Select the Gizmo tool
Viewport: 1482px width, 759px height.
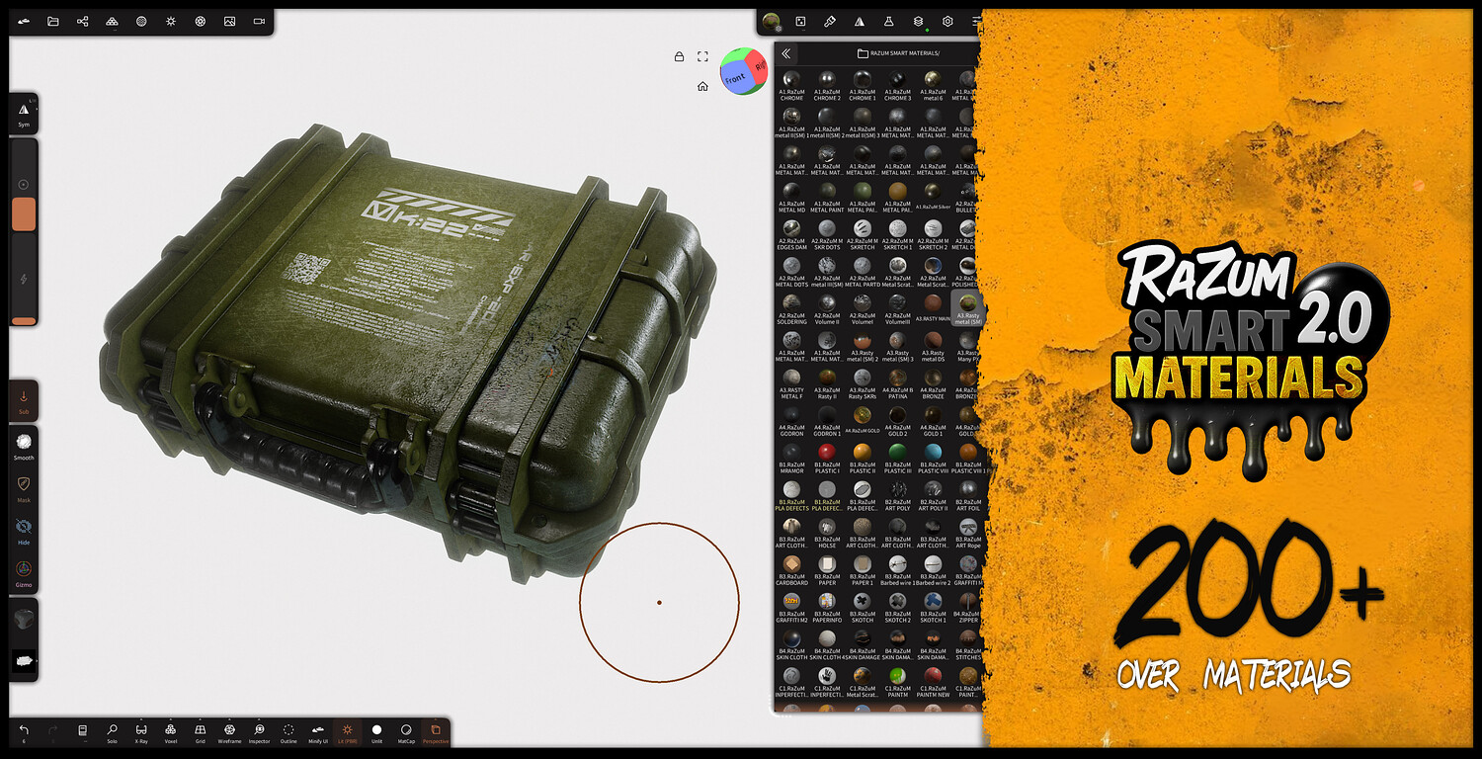(x=24, y=573)
